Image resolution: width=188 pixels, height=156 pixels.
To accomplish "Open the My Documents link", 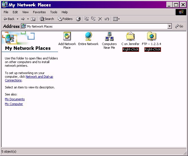I will (15, 99).
